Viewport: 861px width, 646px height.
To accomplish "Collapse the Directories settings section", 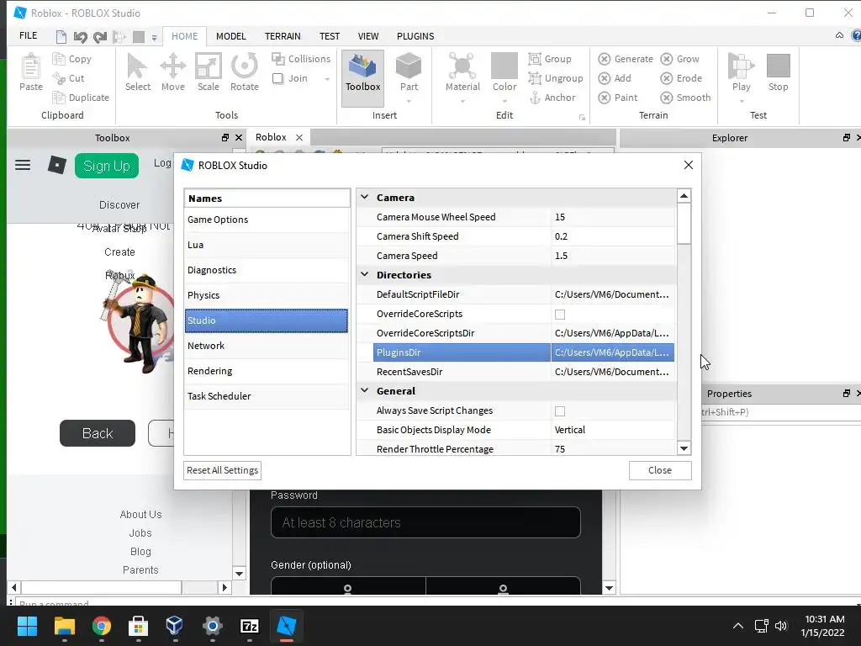I will (365, 274).
